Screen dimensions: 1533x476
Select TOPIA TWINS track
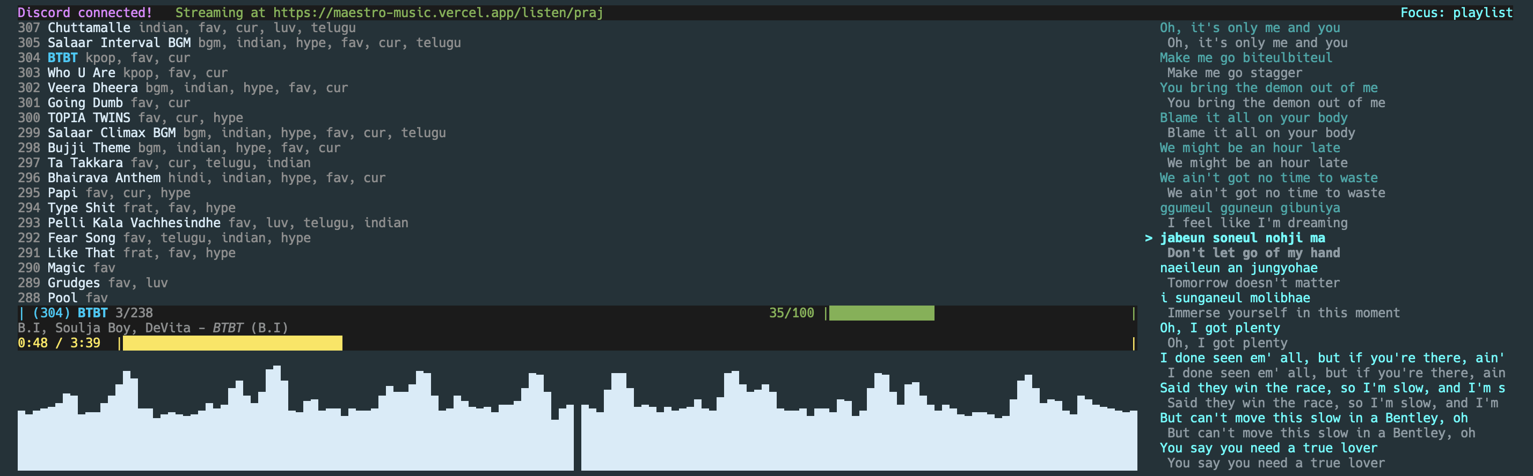click(x=89, y=118)
